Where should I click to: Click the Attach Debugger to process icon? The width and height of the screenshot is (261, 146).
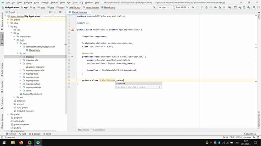pyautogui.click(x=220, y=7)
